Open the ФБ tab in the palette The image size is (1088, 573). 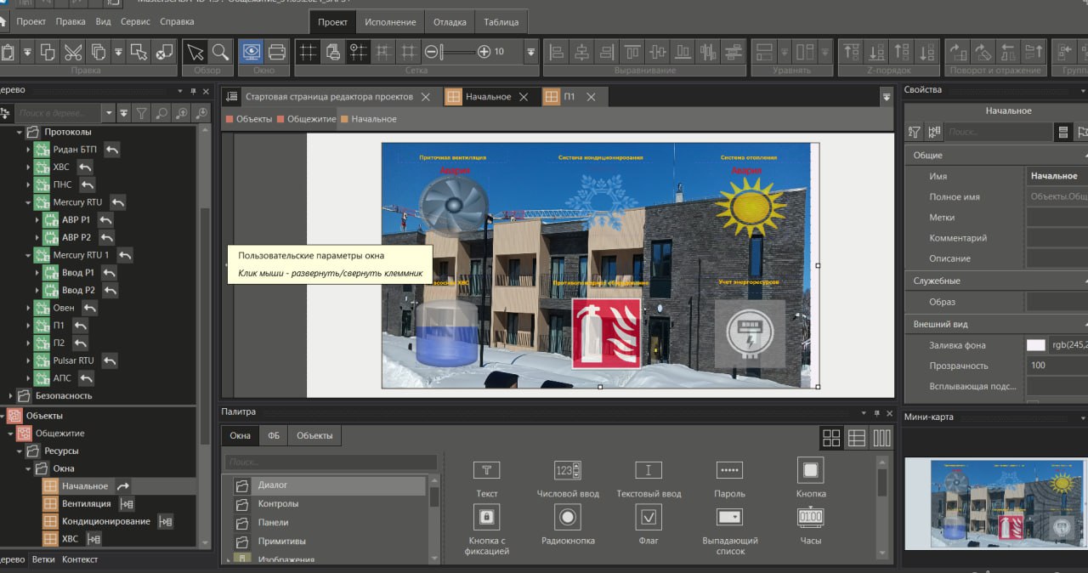tap(274, 436)
